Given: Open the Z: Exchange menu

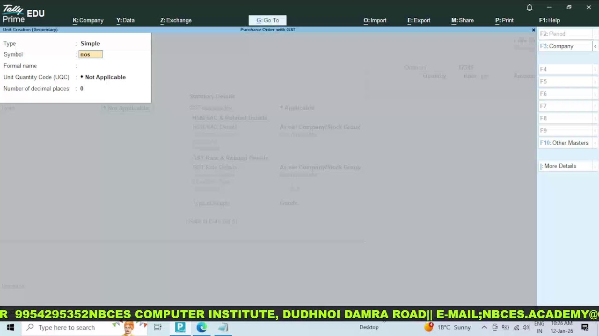Looking at the screenshot, I should pyautogui.click(x=176, y=20).
